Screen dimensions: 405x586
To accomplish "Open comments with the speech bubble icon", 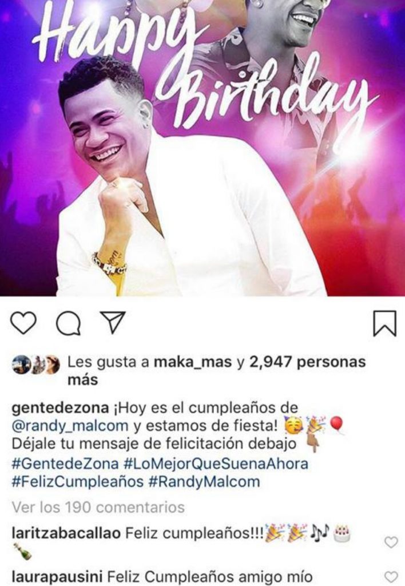I will [x=69, y=323].
